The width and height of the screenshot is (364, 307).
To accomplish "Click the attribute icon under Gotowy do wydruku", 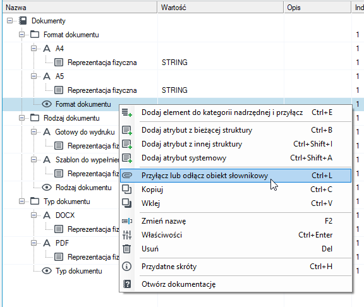I will [59, 146].
